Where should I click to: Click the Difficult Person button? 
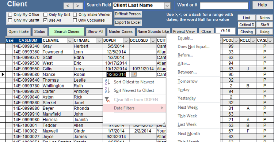pos(128,14)
